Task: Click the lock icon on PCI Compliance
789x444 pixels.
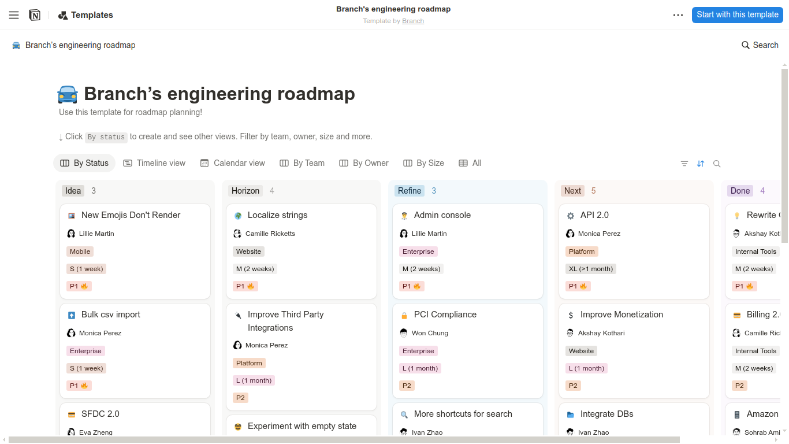Action: click(404, 315)
